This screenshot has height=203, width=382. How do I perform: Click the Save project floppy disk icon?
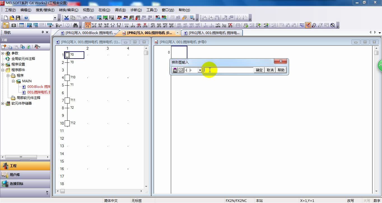pyautogui.click(x=18, y=18)
